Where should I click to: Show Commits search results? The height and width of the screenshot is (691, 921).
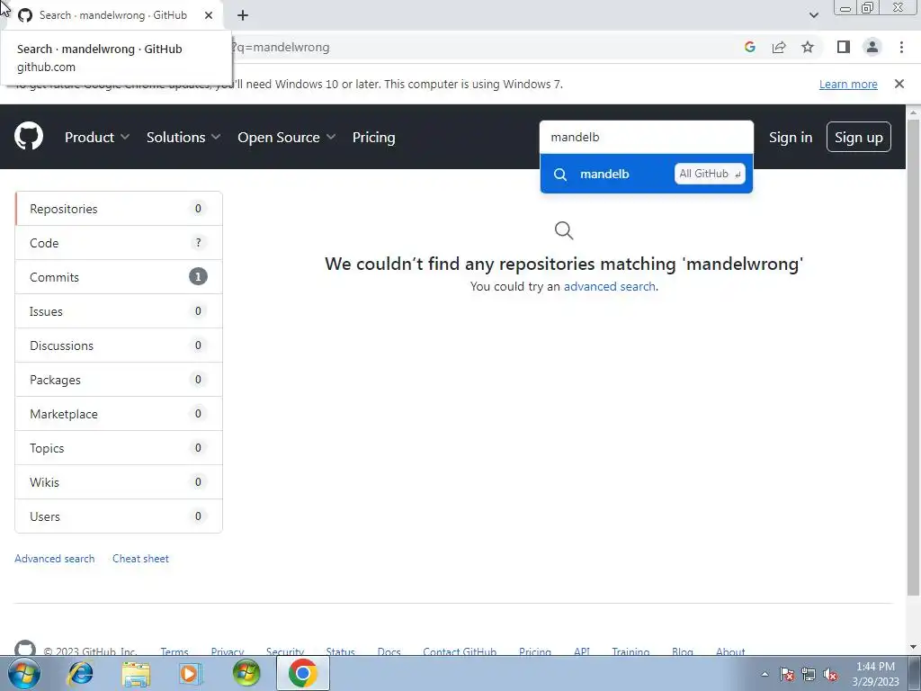pos(119,277)
